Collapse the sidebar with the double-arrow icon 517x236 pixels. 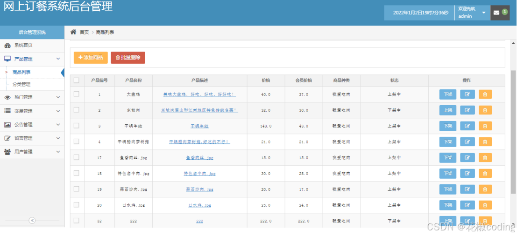tap(32, 221)
